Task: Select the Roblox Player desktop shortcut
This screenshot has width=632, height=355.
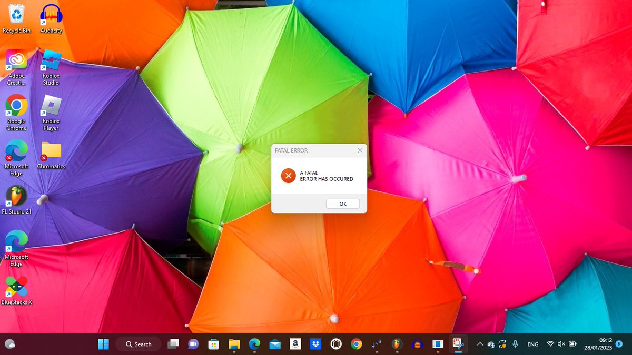Action: tap(51, 113)
